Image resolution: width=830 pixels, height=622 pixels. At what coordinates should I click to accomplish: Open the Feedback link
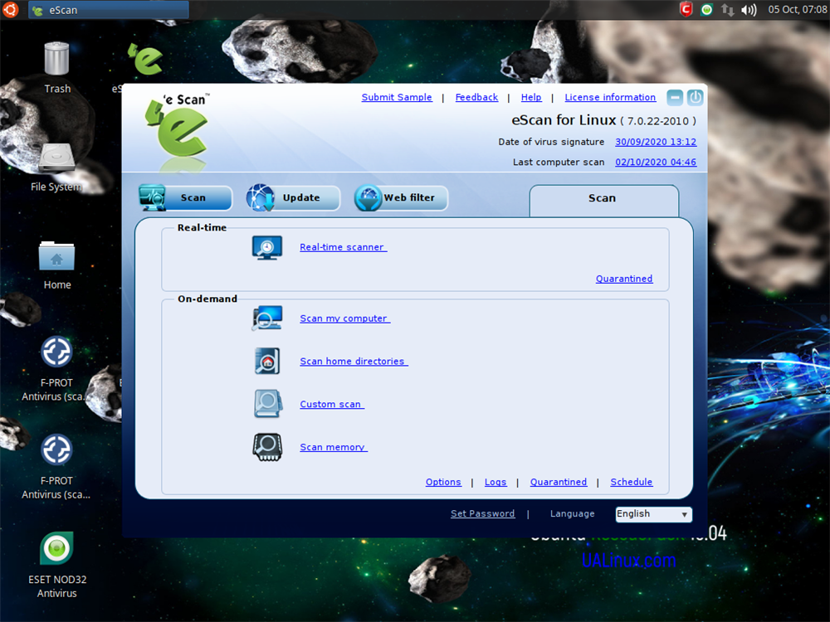coord(476,97)
